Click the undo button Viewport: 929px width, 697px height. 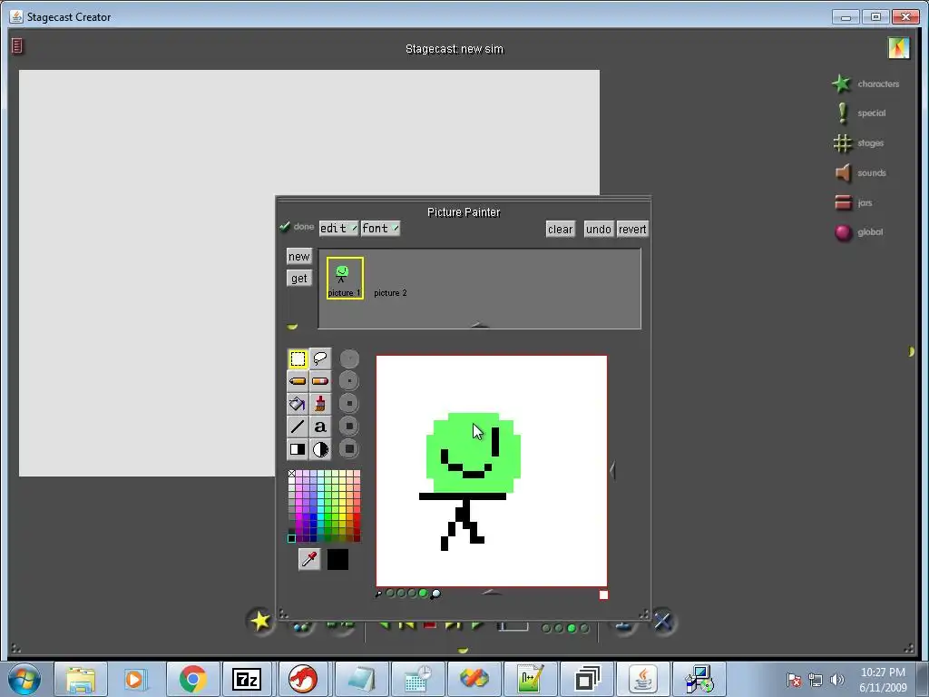coord(599,229)
